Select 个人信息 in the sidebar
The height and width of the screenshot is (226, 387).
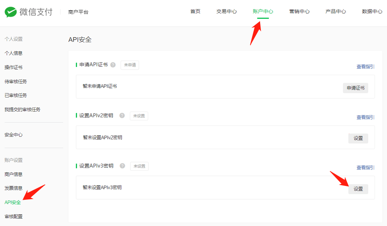[x=13, y=53]
